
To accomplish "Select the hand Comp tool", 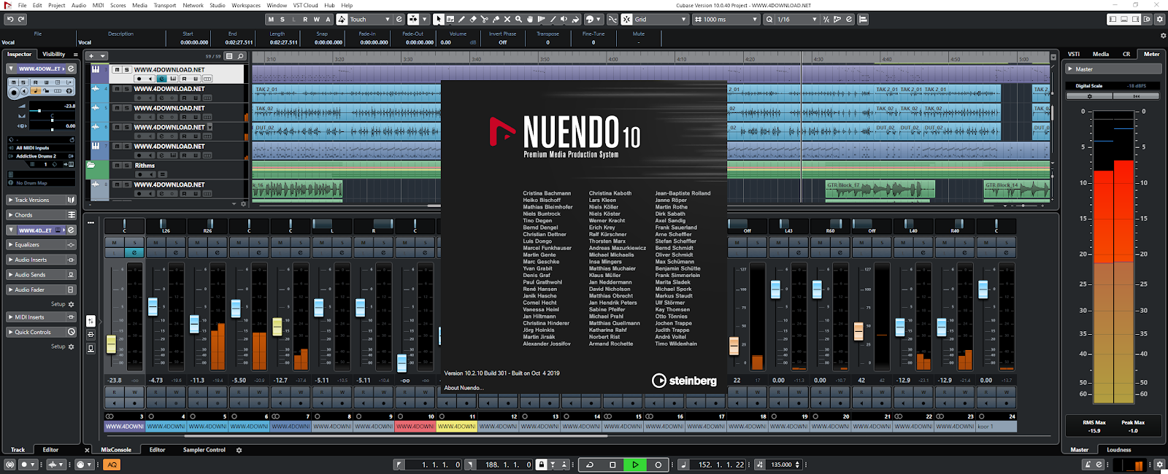I will coord(530,19).
